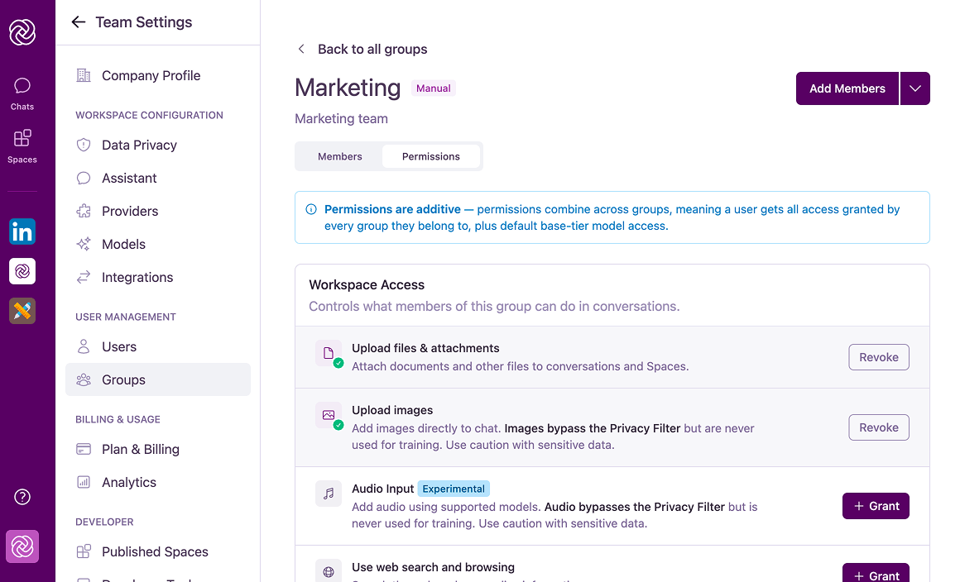Select the Permissions tab
This screenshot has width=960, height=582.
click(431, 156)
